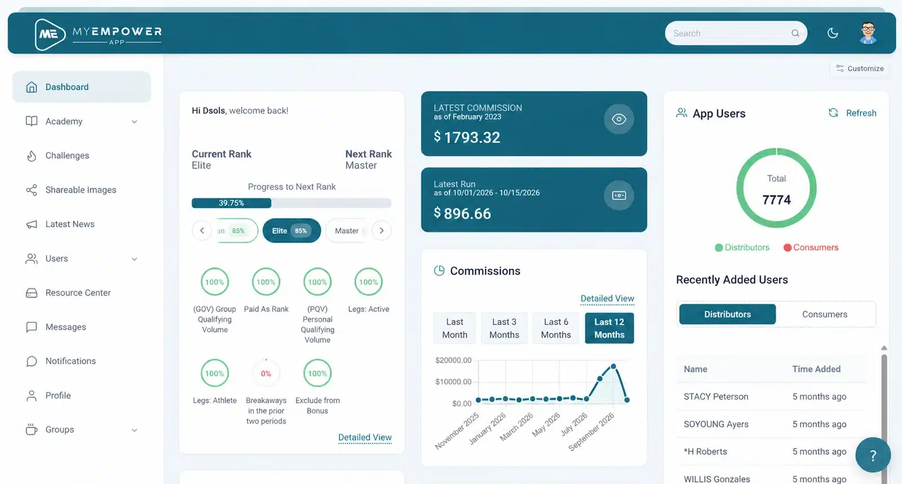Viewport: 902px width, 484px height.
Task: Click the Customize button
Action: click(859, 68)
